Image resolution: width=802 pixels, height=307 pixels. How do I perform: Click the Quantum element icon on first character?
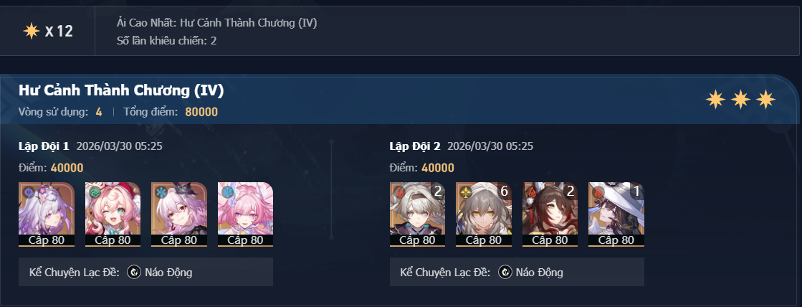click(x=29, y=192)
